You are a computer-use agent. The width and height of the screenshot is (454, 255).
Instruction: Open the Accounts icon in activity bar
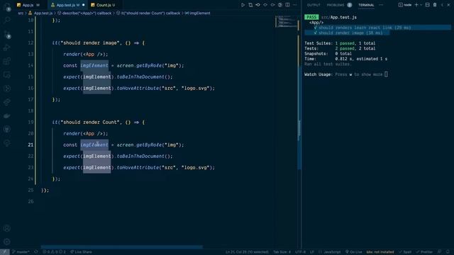[7, 228]
